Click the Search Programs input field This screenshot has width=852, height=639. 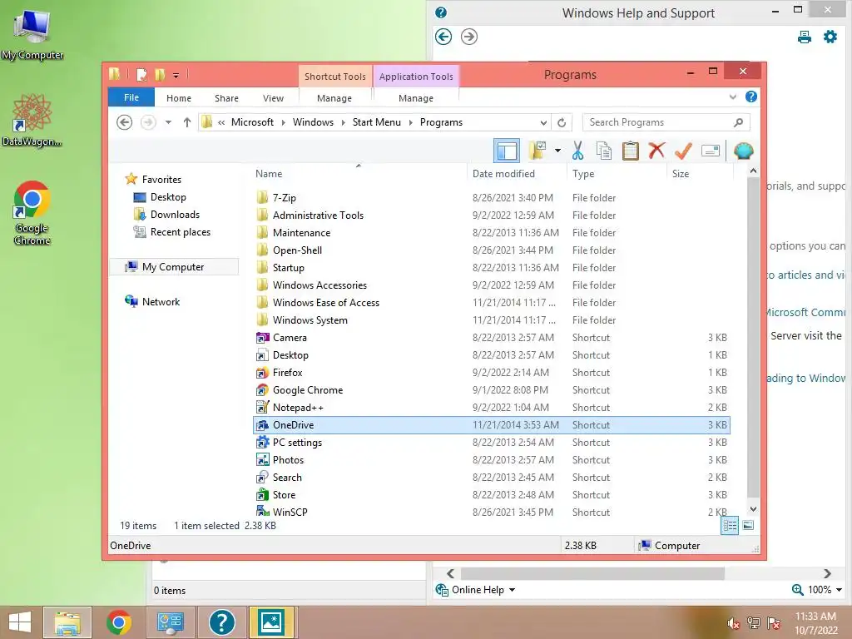pyautogui.click(x=666, y=122)
